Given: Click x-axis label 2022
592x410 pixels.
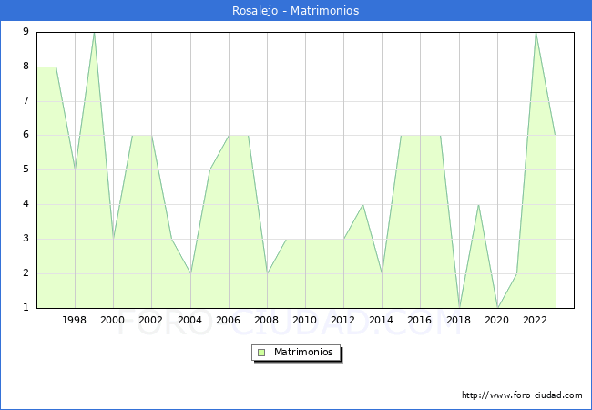Looking at the screenshot, I should (x=535, y=320).
